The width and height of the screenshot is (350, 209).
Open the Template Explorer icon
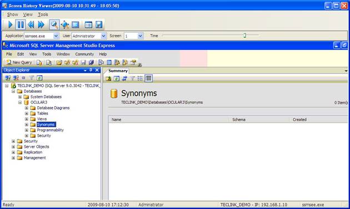(x=125, y=63)
